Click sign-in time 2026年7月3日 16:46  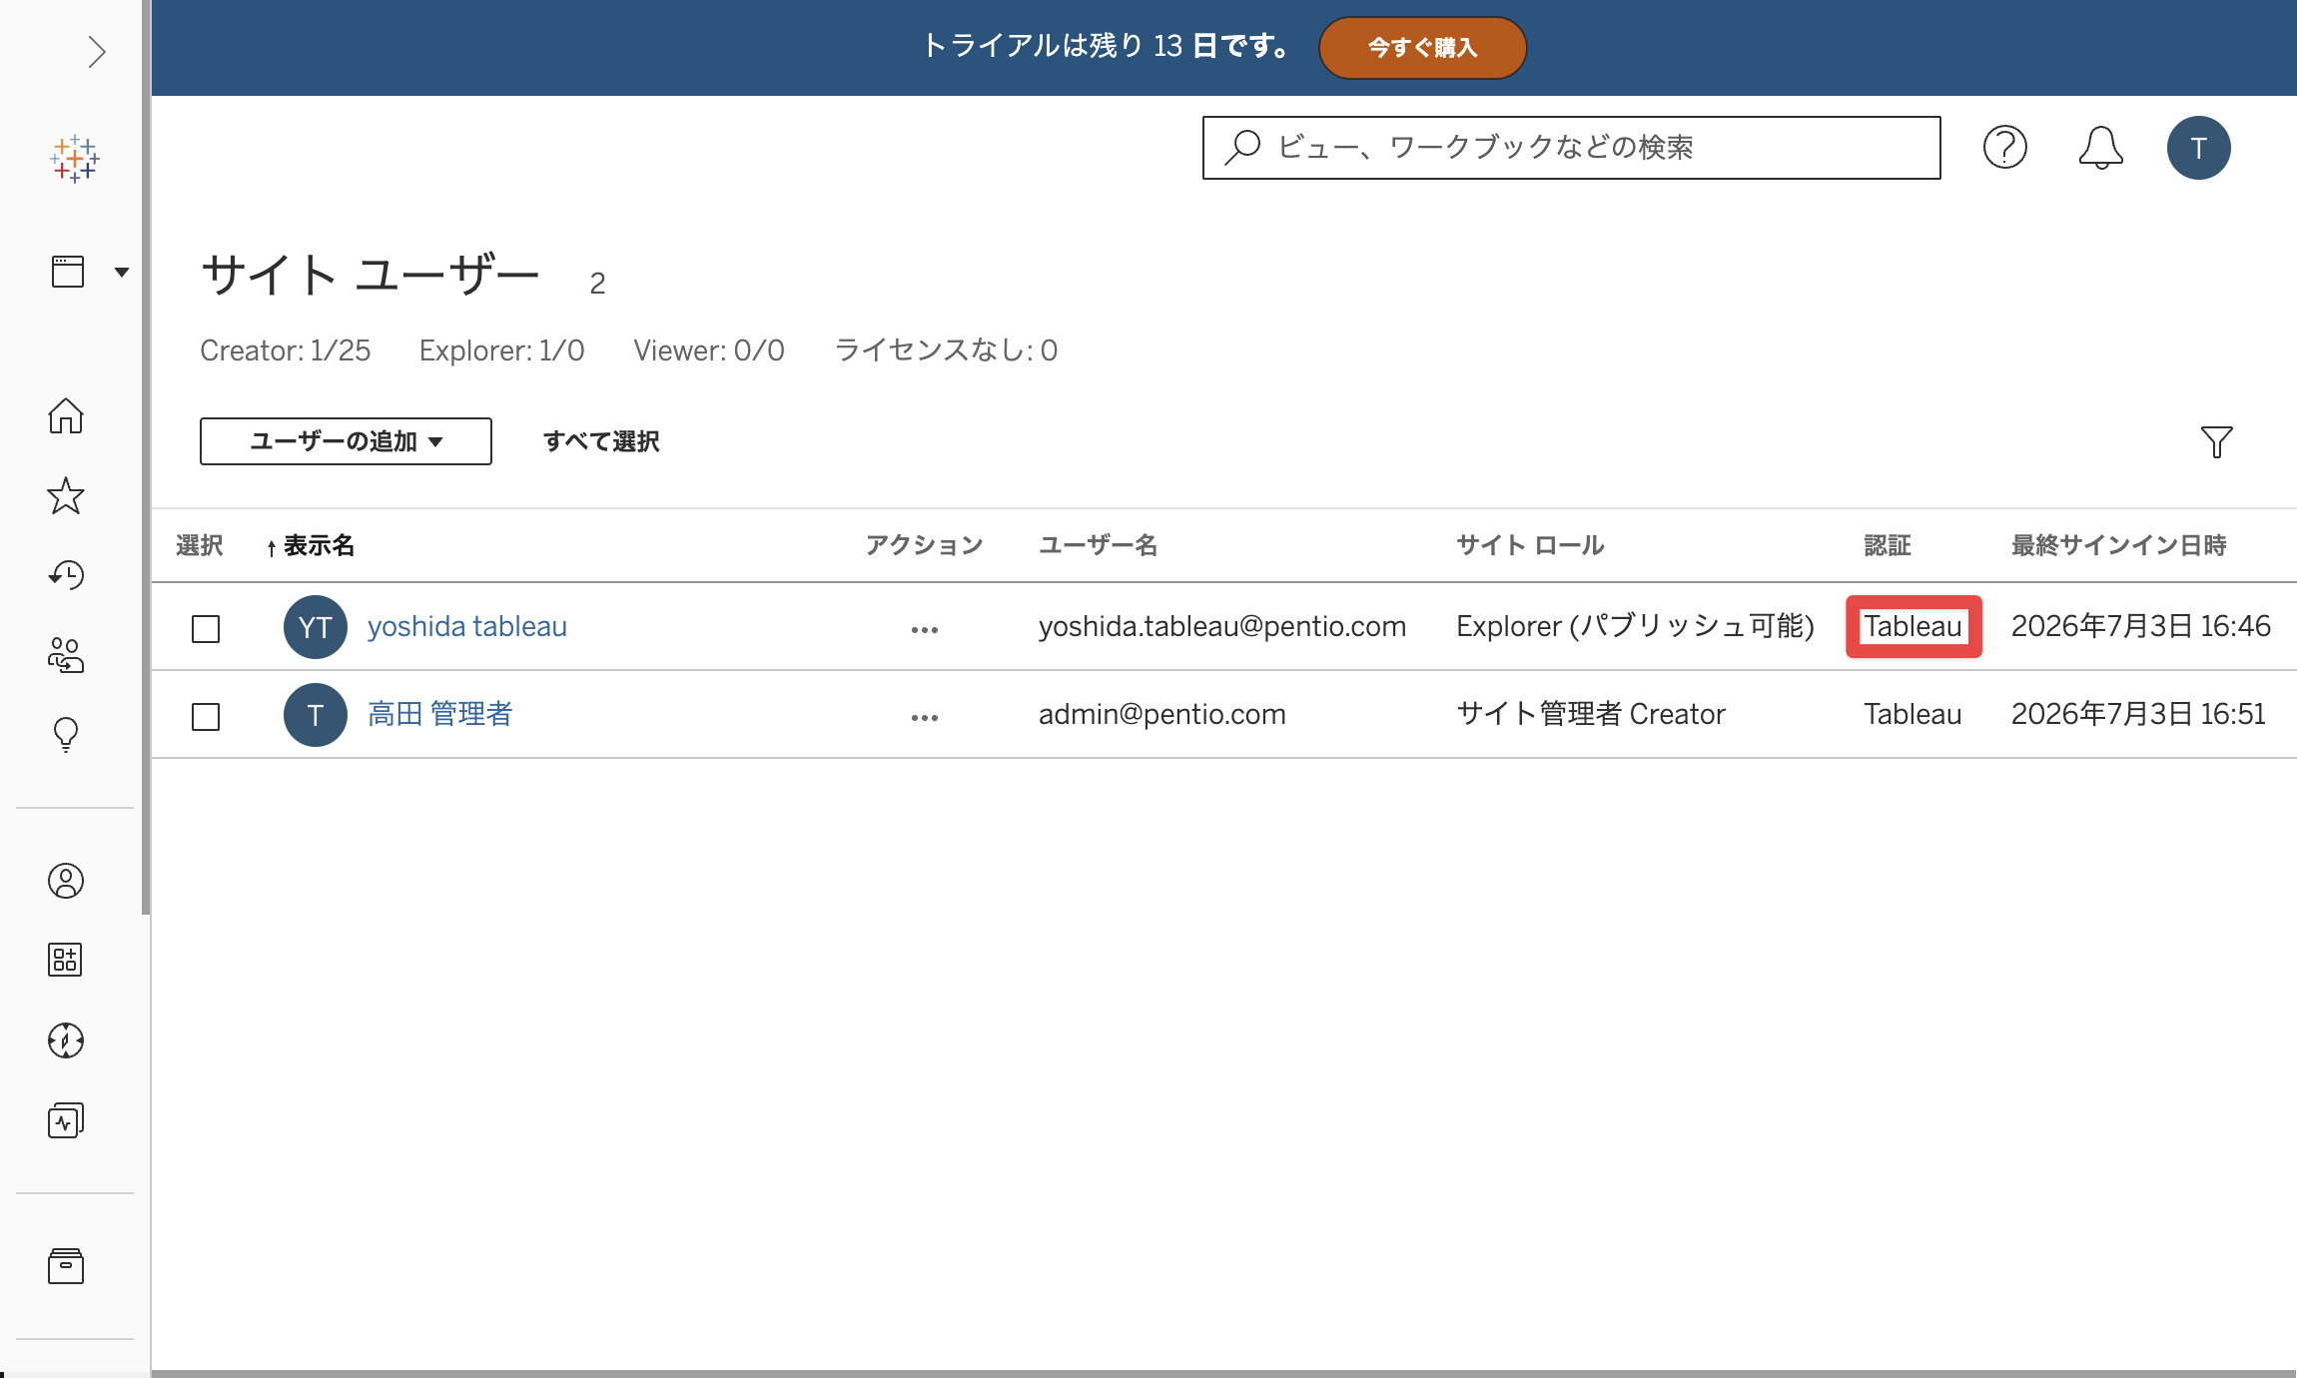point(2141,626)
